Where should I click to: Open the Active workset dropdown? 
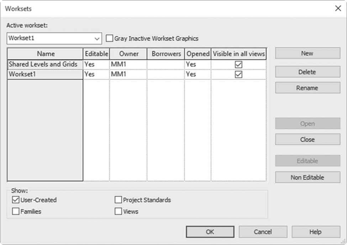54,38
